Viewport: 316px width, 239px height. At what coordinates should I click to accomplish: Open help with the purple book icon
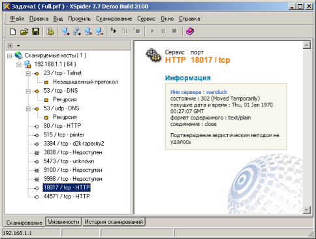coord(190,31)
